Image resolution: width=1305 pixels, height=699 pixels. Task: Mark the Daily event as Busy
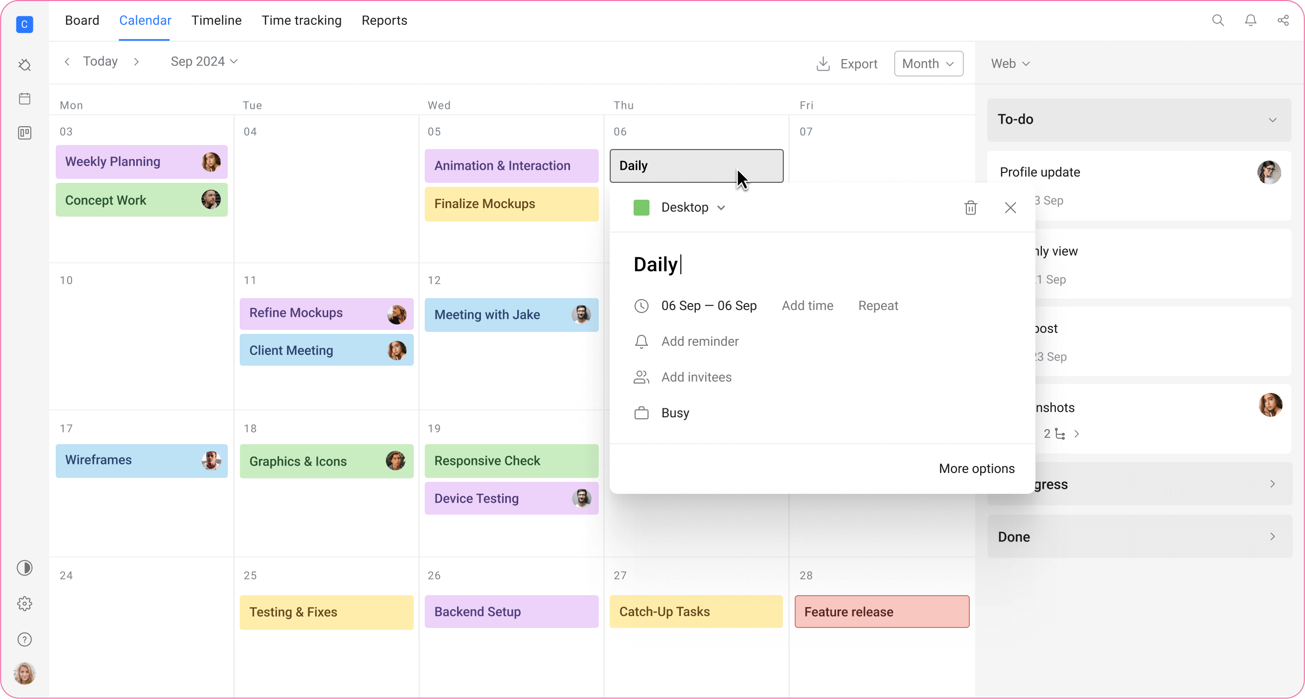pyautogui.click(x=674, y=412)
